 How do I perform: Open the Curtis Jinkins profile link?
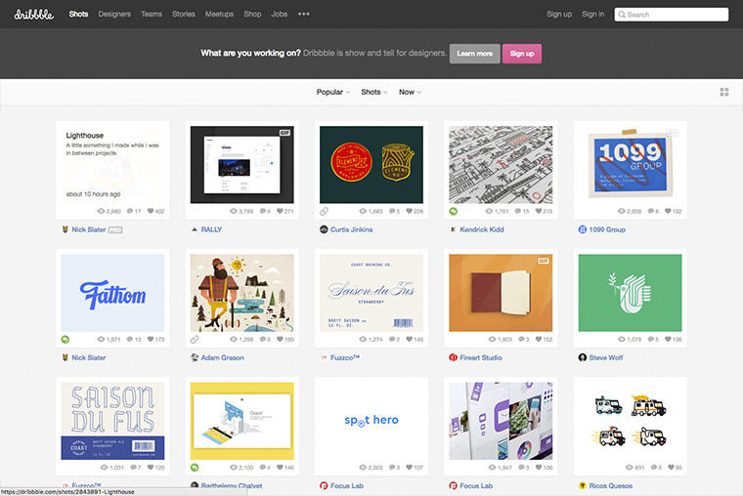351,229
